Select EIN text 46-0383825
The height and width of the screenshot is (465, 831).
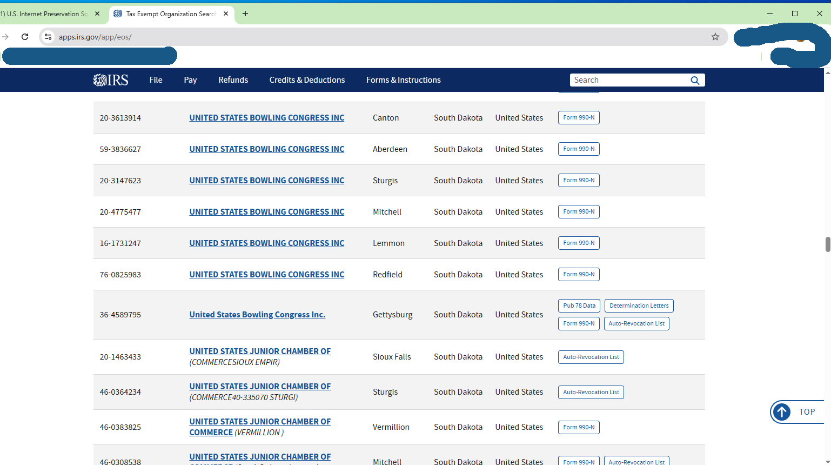[120, 427]
